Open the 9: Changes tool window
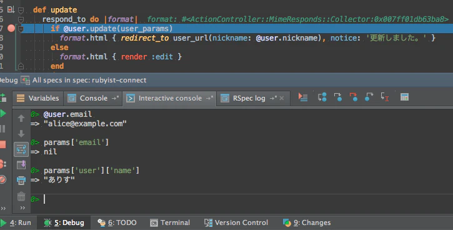 pos(307,222)
